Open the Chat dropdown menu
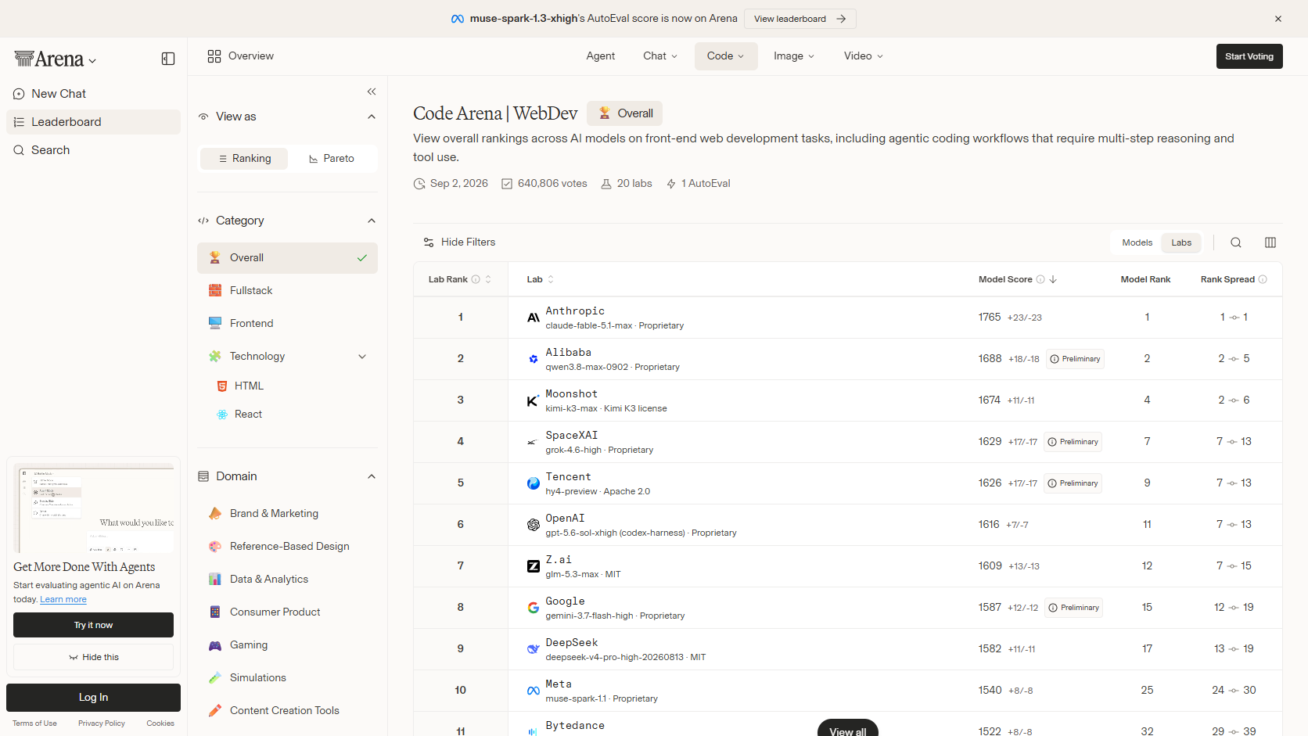Image resolution: width=1308 pixels, height=736 pixels. click(660, 56)
